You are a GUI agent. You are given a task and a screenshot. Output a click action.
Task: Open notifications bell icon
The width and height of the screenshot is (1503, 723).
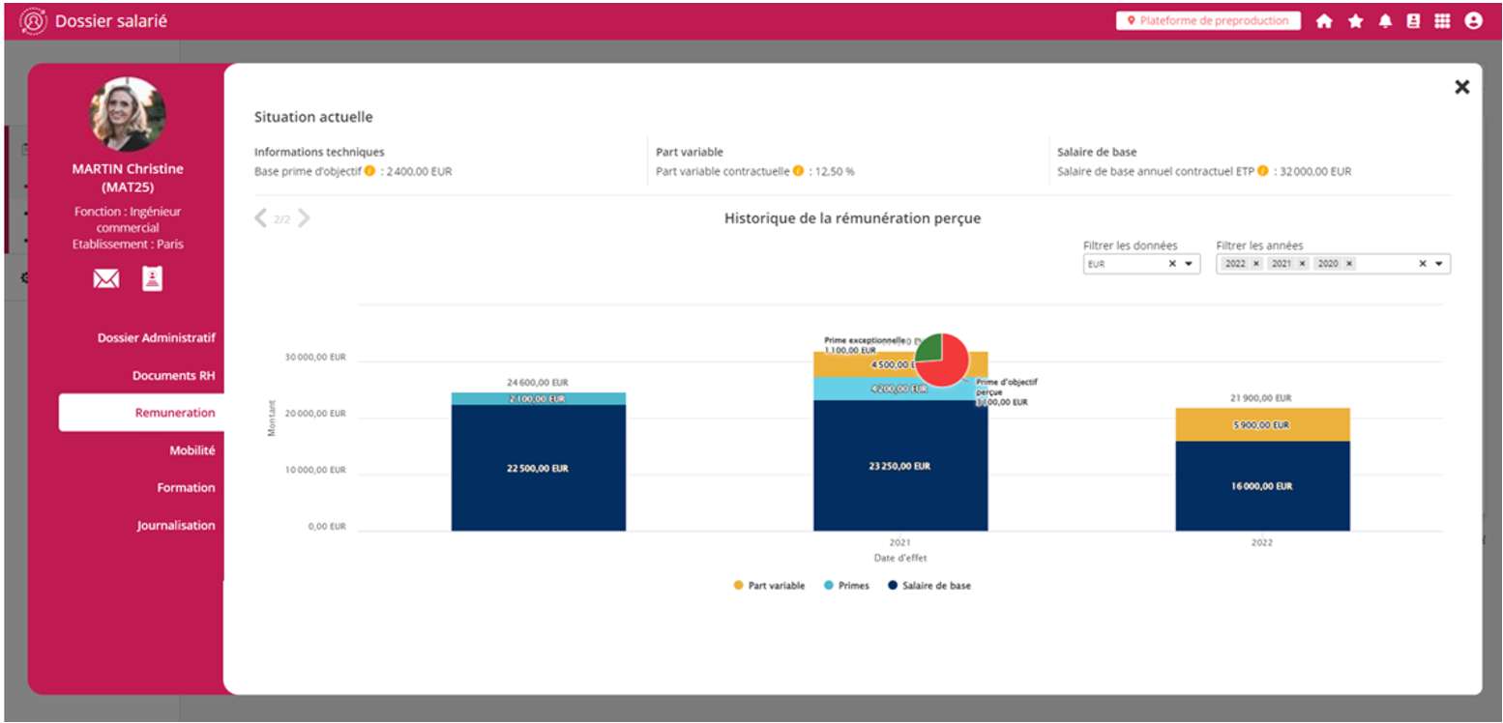pyautogui.click(x=1385, y=21)
